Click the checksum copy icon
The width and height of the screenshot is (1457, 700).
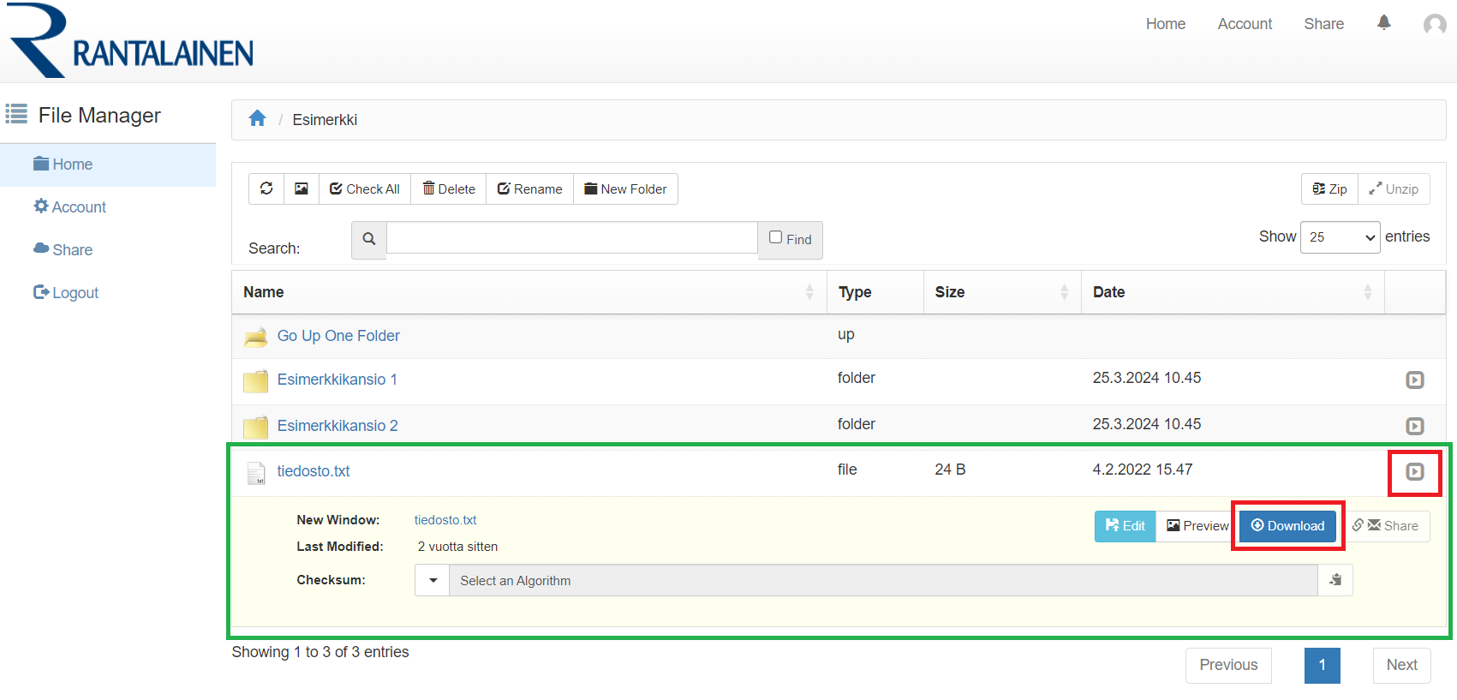1335,580
